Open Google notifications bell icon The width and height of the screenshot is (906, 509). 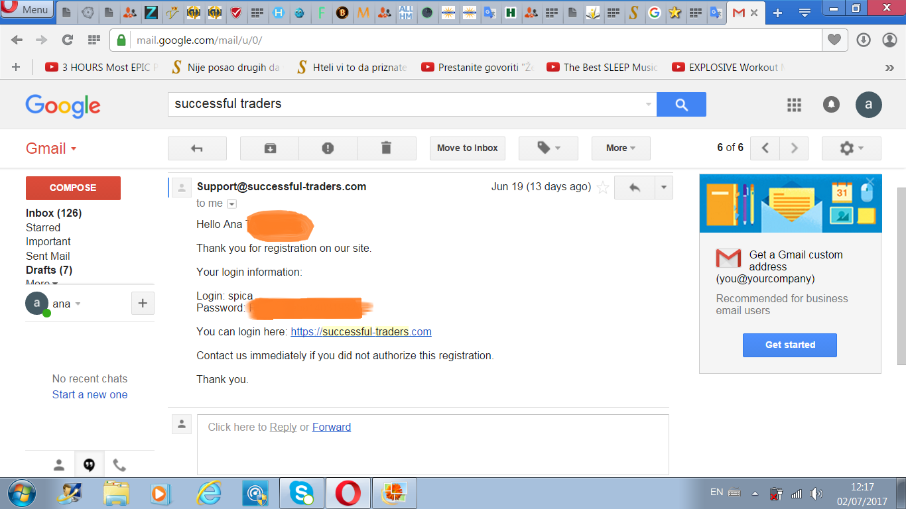[x=831, y=105]
